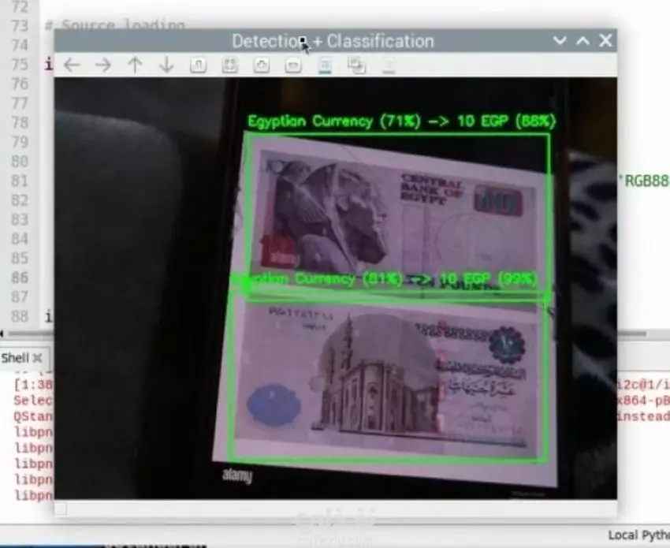This screenshot has height=548, width=670.
Task: Copy the image to the clipboard
Action: pos(356,65)
